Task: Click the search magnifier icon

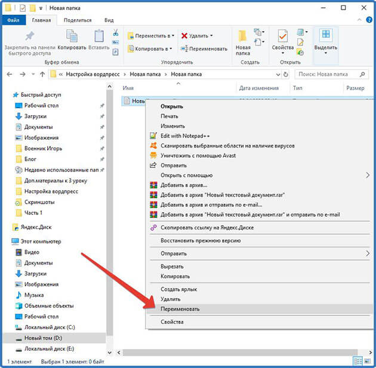Action: tap(362, 75)
